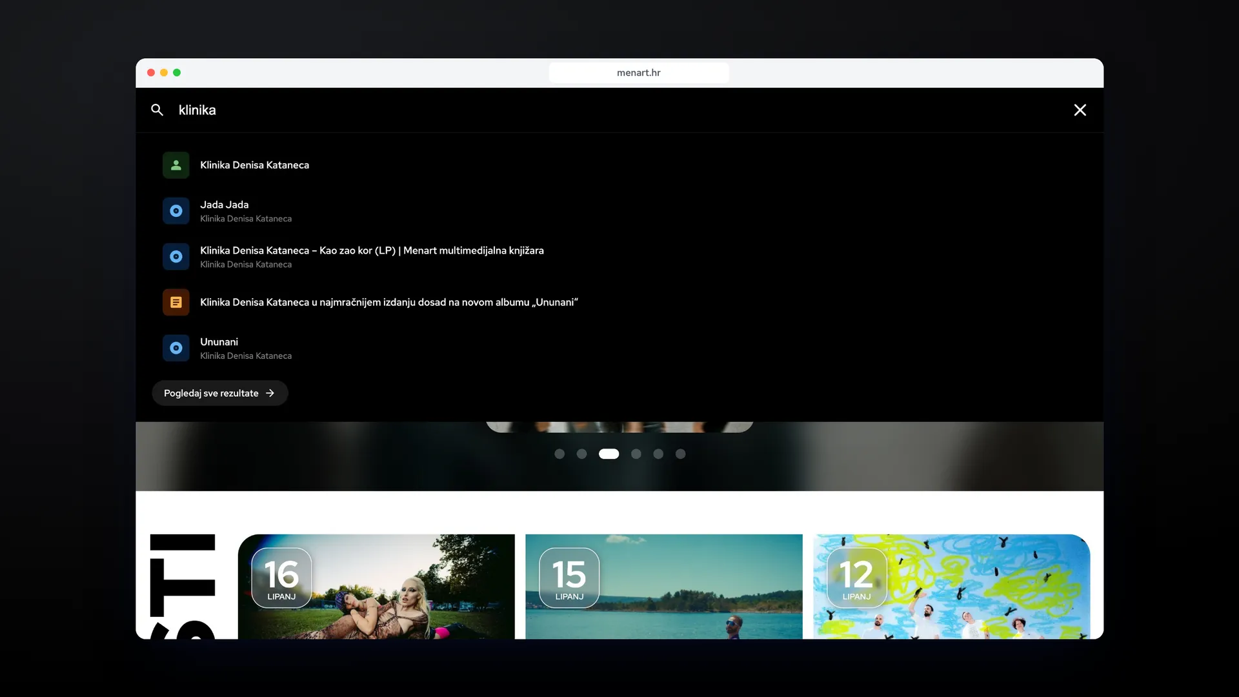Click the arrow in Pogledaj sve rezultate
Viewport: 1239px width, 697px height.
coord(270,393)
